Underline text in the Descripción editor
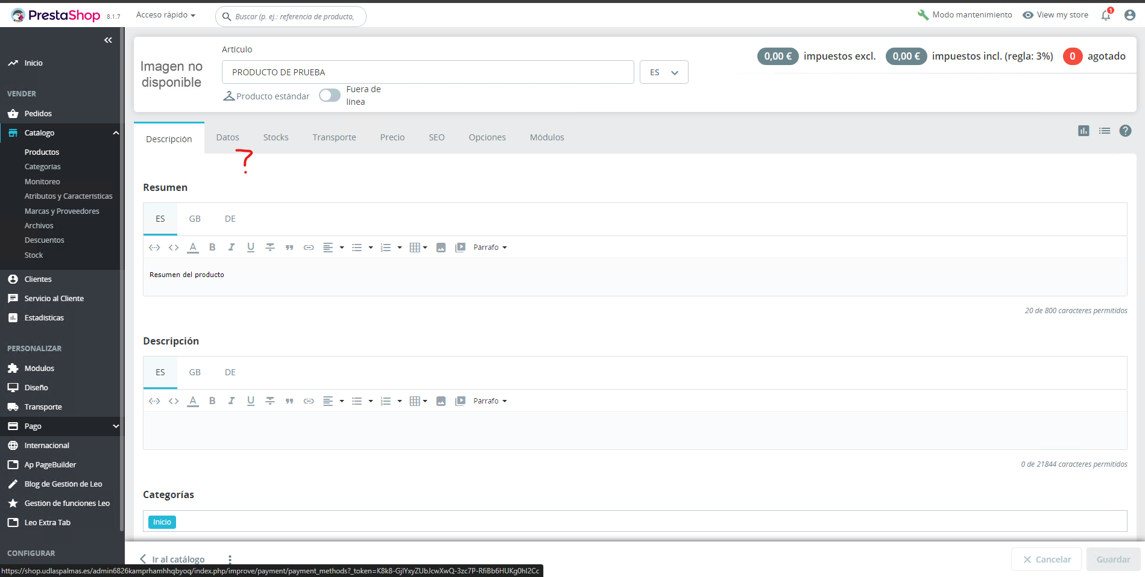Screen dimensions: 1145x577 (x=251, y=401)
